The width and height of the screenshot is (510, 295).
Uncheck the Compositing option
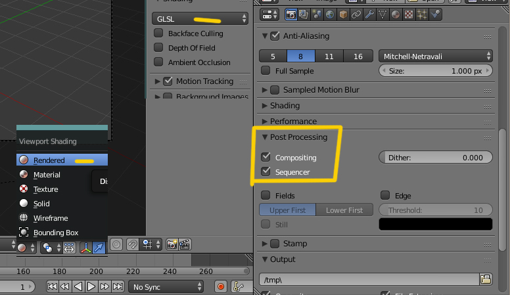pos(266,157)
